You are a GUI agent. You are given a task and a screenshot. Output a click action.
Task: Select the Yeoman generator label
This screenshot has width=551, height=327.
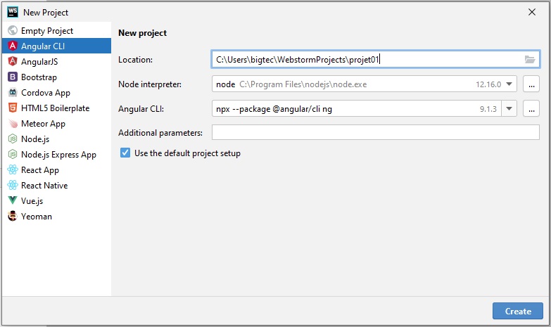pyautogui.click(x=37, y=217)
